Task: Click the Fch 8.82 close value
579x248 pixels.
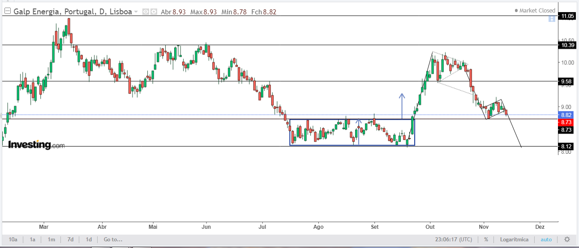Action: click(264, 12)
